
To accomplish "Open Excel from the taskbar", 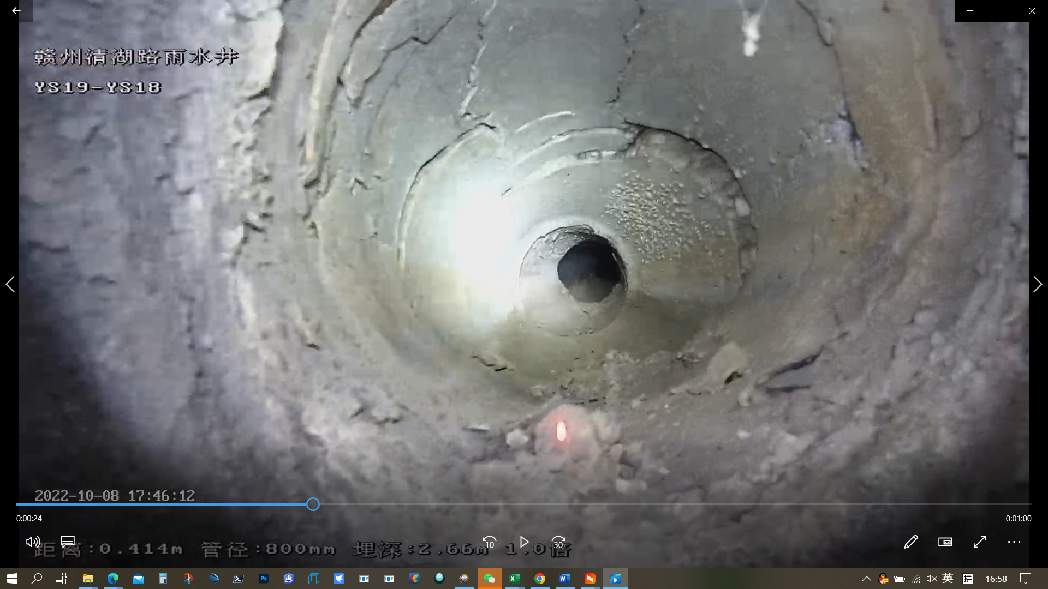I will (515, 579).
